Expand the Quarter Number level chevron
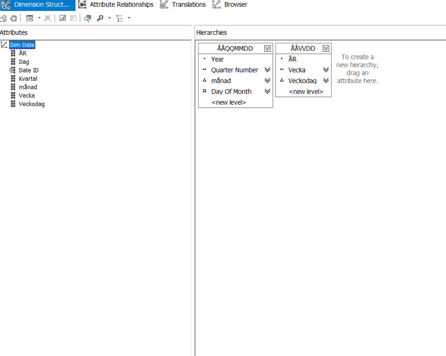 point(267,70)
